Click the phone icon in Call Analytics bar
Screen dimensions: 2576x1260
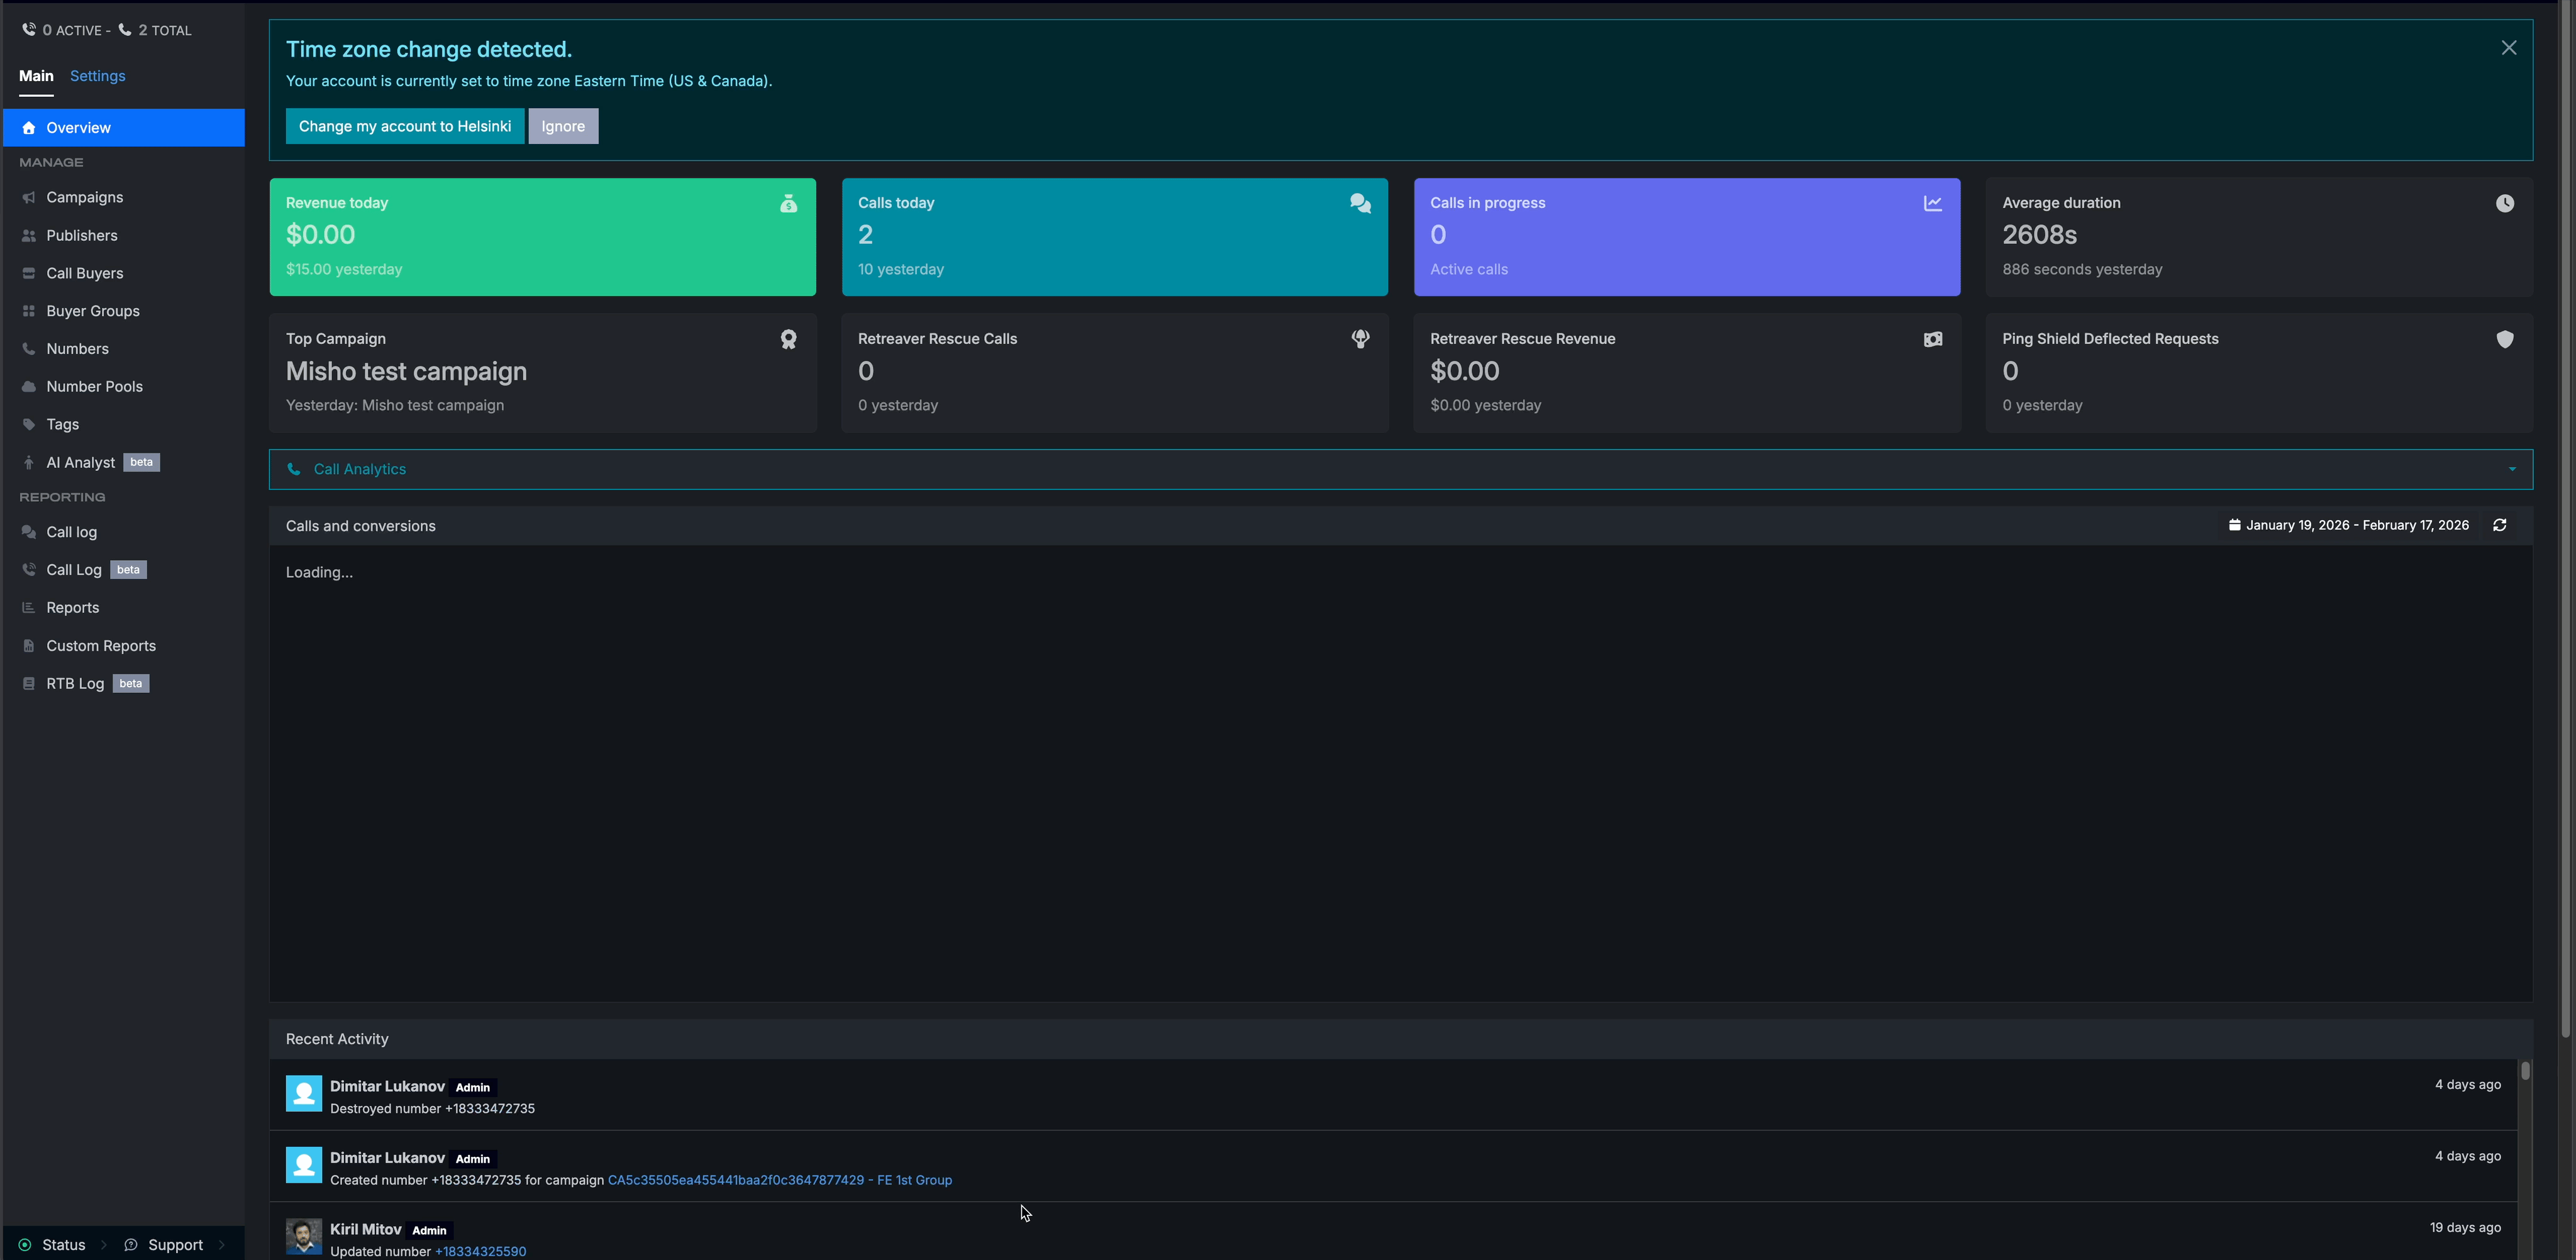click(x=294, y=469)
